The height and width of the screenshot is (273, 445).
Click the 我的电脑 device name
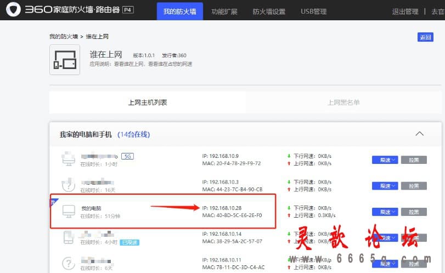click(91, 208)
